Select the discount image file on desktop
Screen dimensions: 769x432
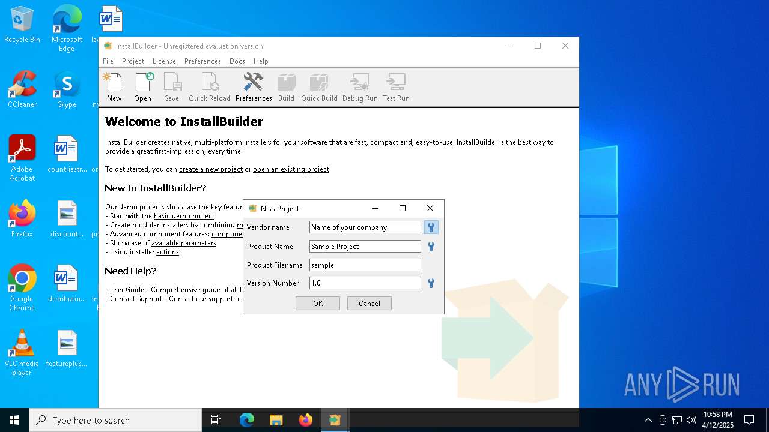[x=67, y=219]
